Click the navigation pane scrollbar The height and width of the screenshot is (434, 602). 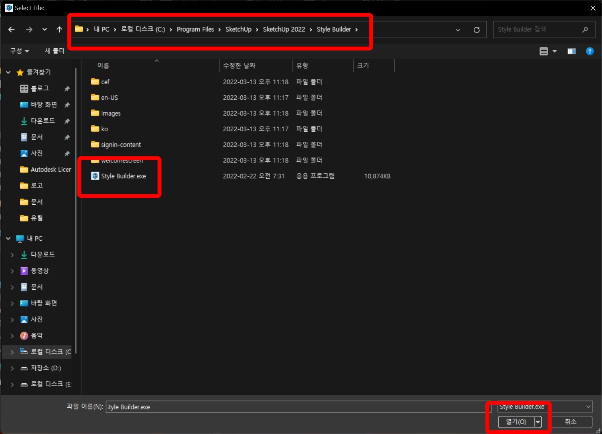[76, 211]
